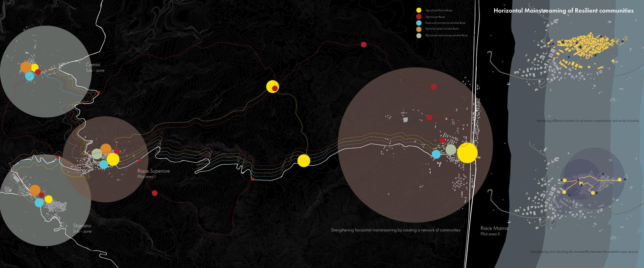Image resolution: width=644 pixels, height=268 pixels.
Task: Select the blue Trade and commercial legend dot
Action: pyautogui.click(x=418, y=23)
